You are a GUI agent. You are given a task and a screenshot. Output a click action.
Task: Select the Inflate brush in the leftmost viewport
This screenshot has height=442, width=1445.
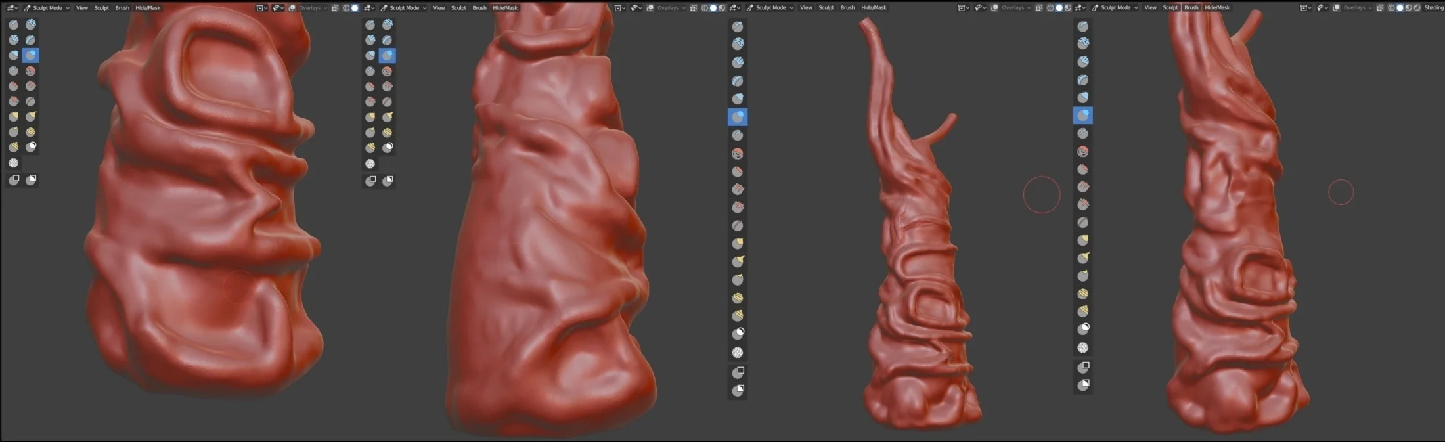tap(13, 55)
